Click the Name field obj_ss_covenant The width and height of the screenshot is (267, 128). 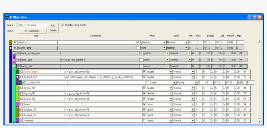(x=32, y=25)
